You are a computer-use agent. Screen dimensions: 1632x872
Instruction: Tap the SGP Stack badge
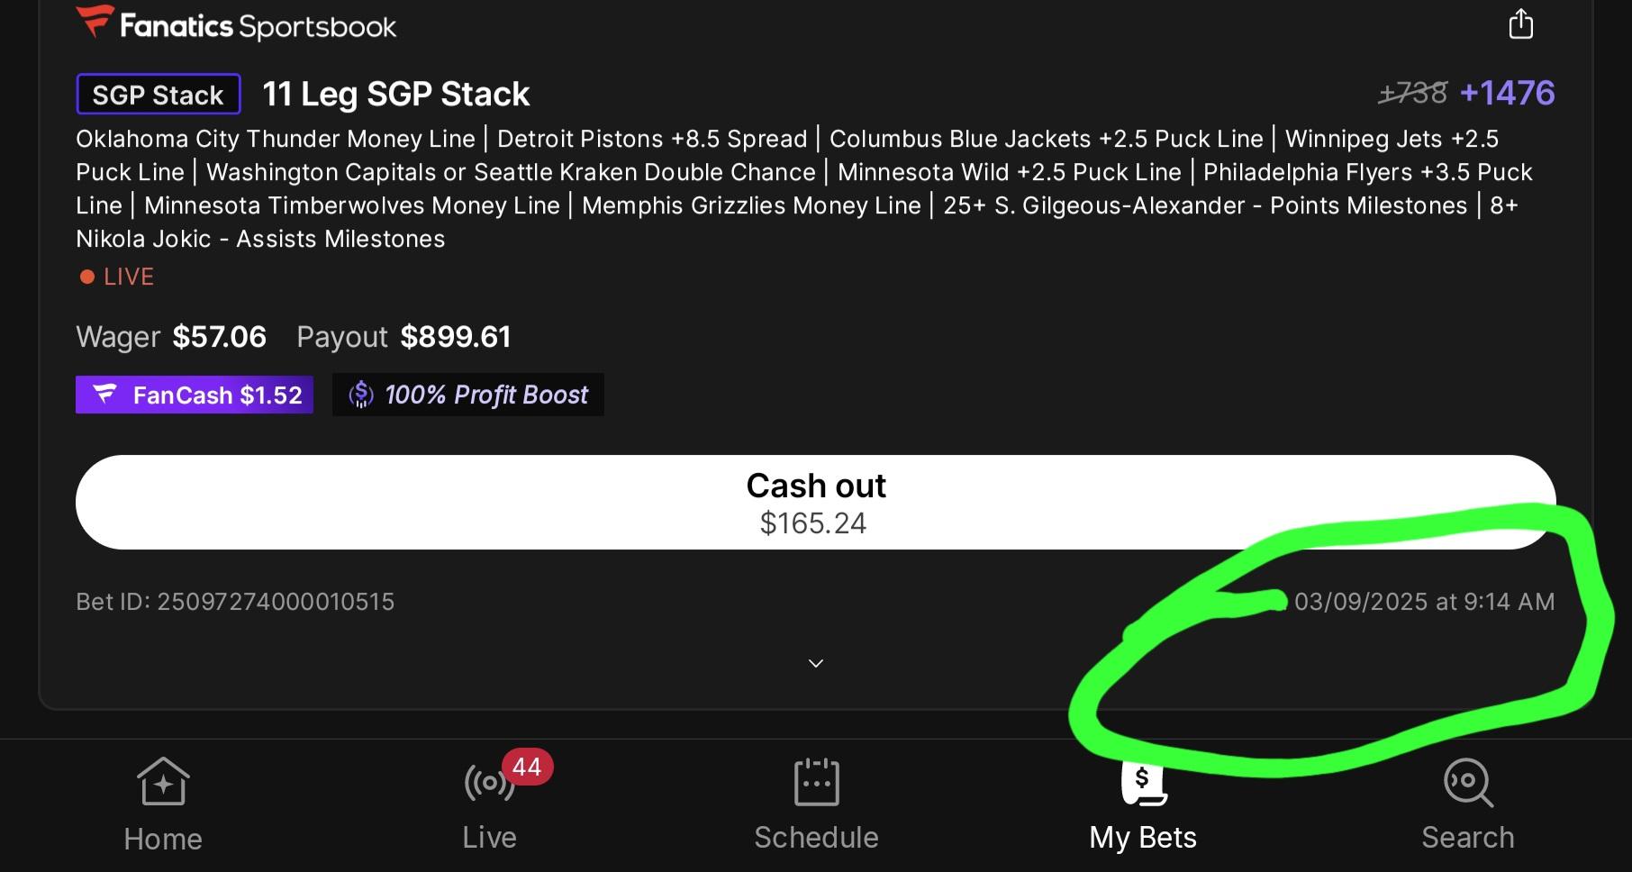159,95
